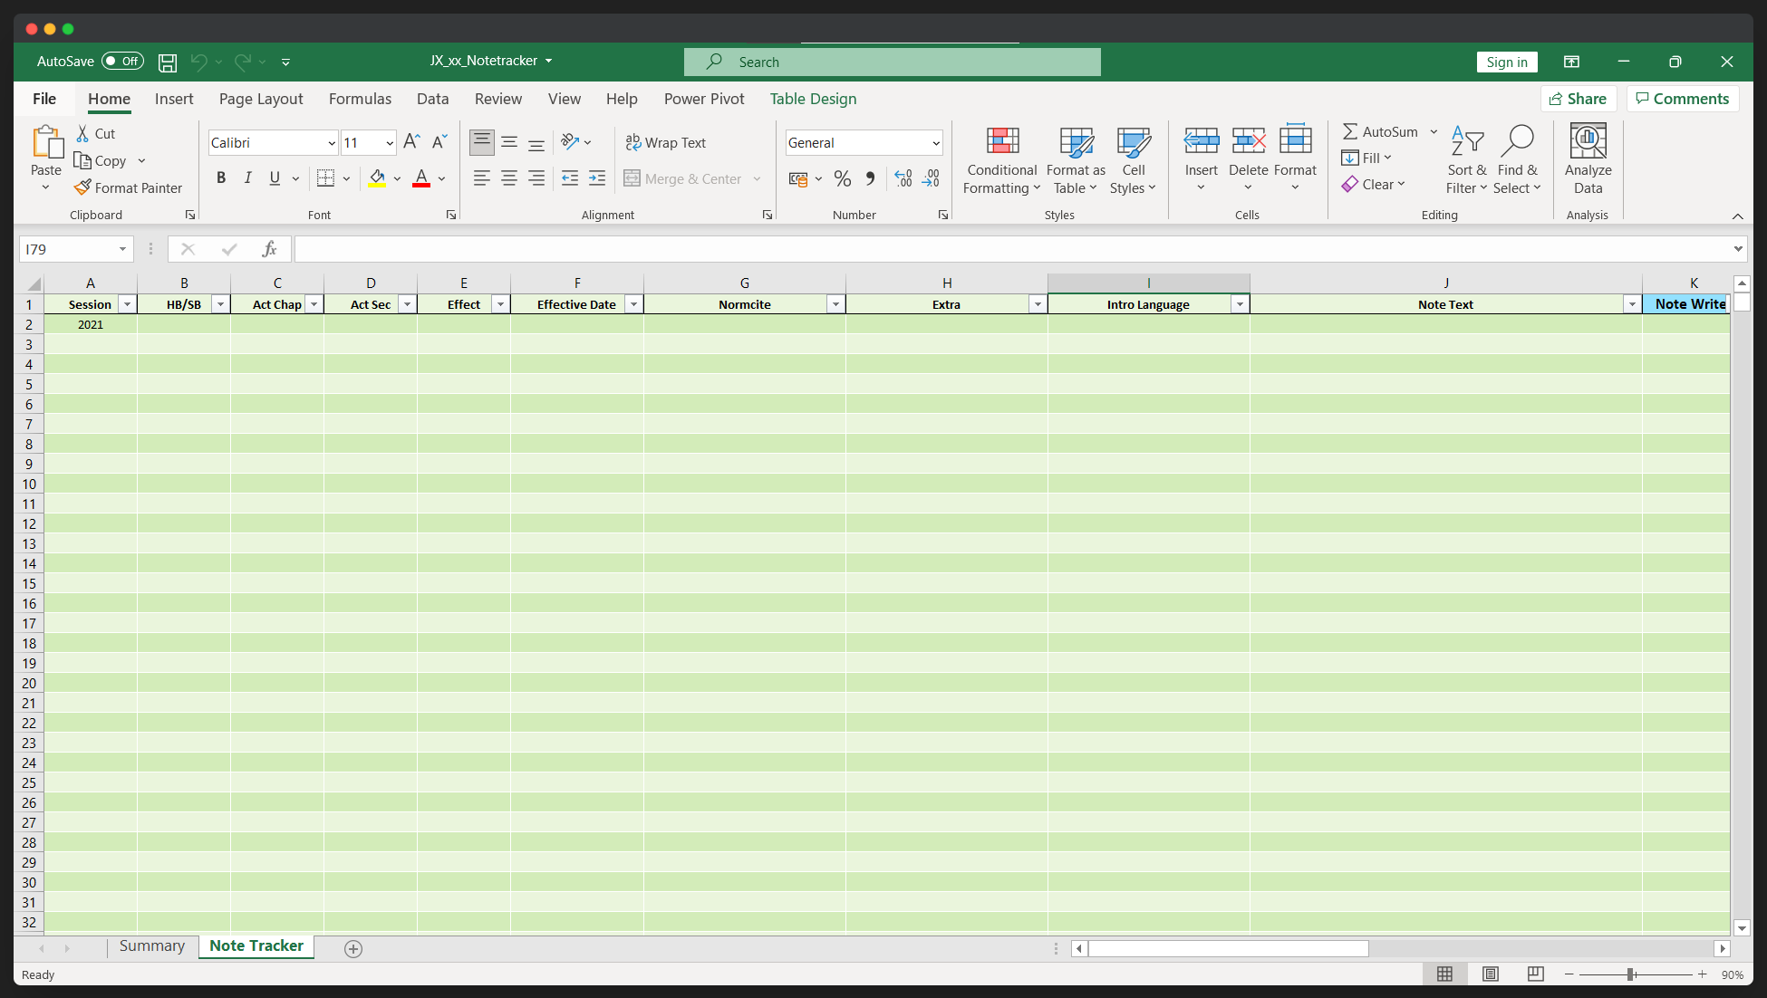Click the Percent Style icon
1767x998 pixels.
pos(843,178)
